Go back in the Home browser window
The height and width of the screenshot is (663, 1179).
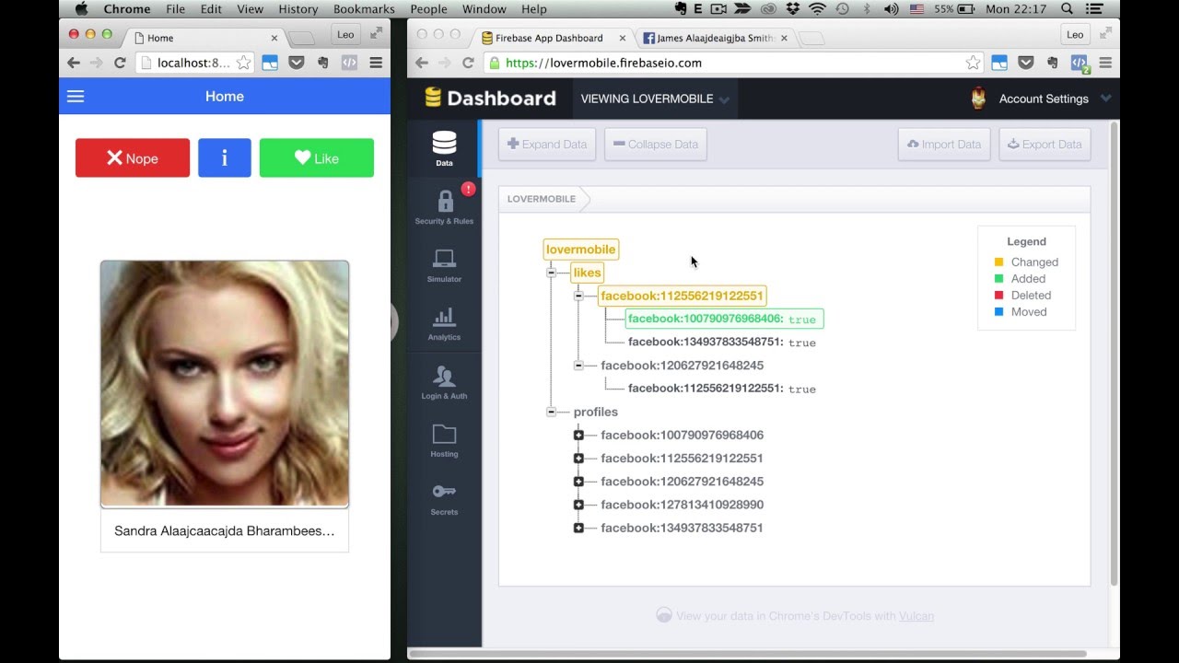74,63
